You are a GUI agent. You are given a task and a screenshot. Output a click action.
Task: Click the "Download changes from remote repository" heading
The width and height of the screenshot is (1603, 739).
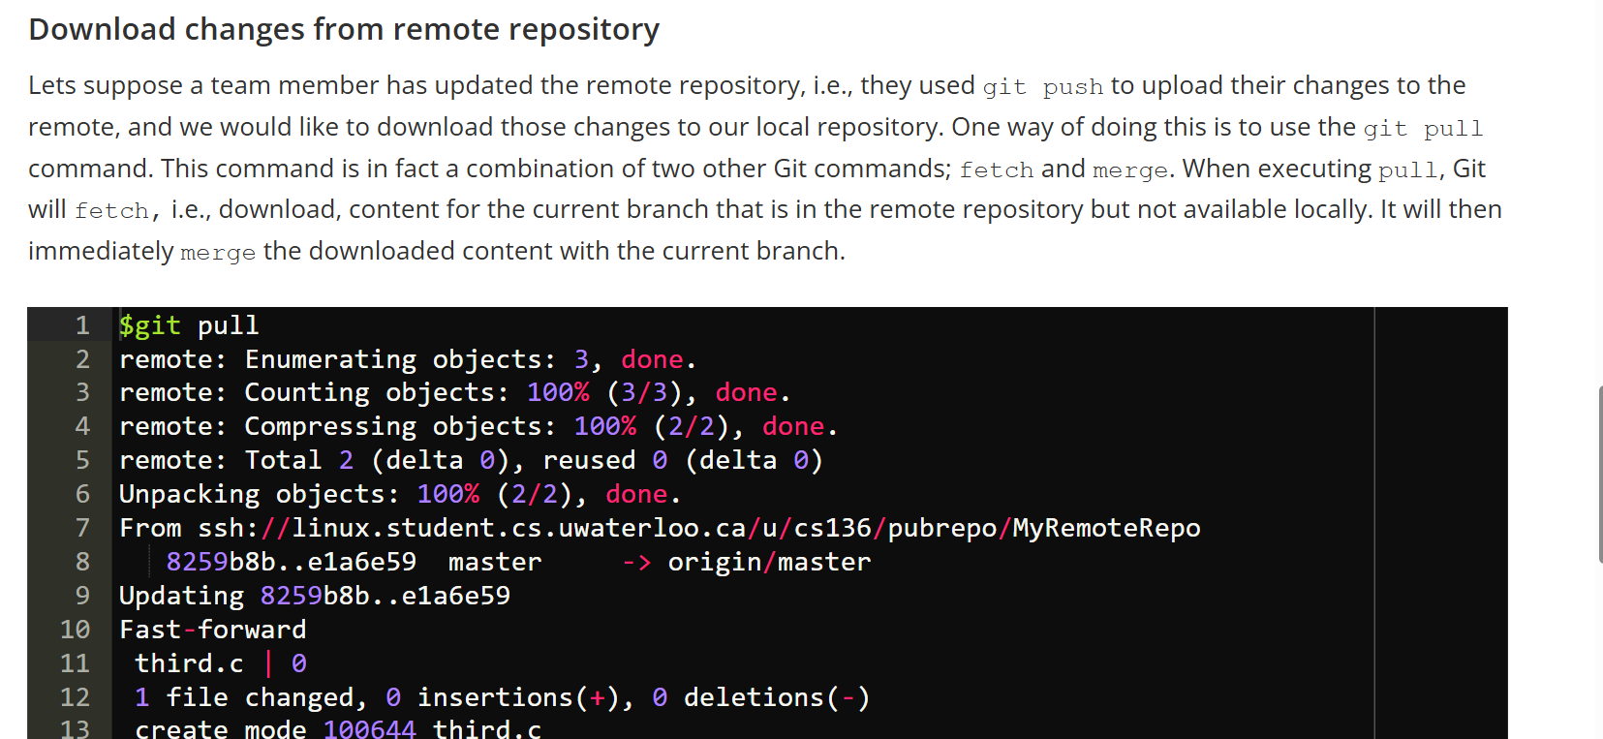(x=344, y=30)
